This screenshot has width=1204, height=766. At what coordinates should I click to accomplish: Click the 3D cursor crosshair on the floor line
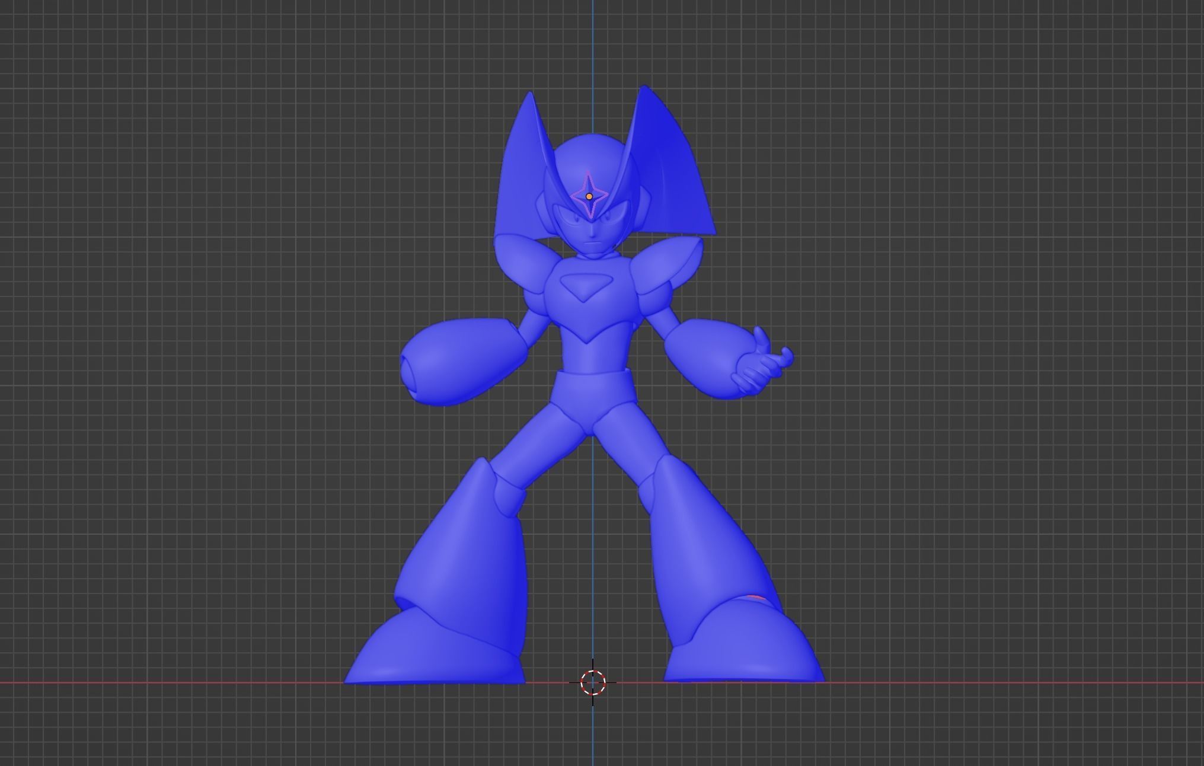coord(593,682)
